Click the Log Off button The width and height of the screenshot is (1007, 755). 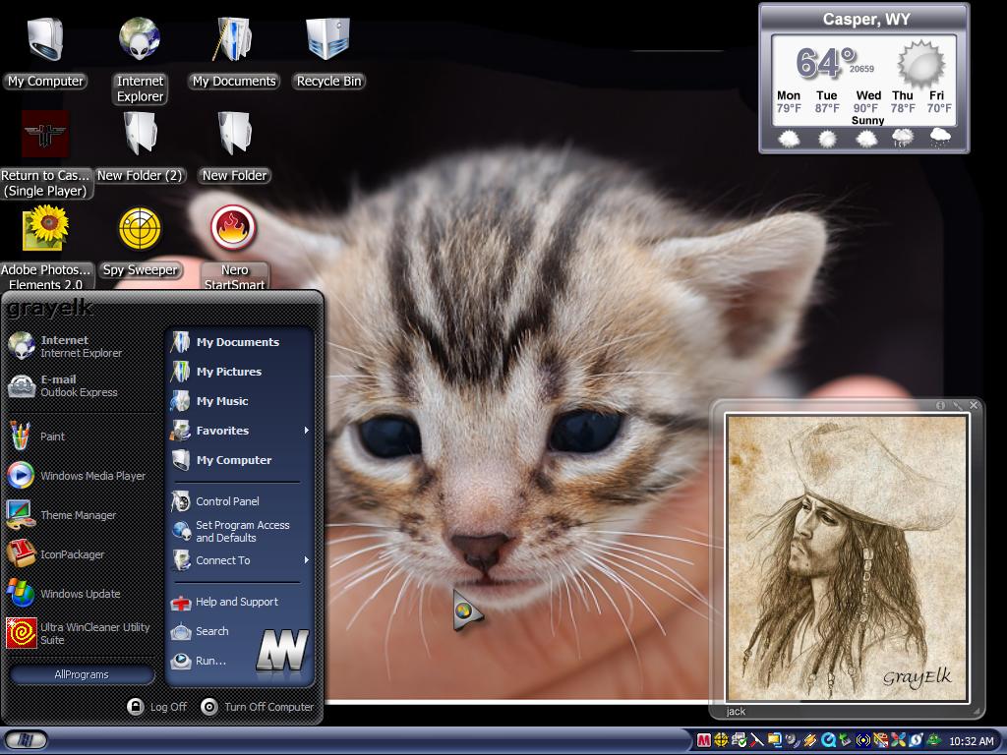click(157, 707)
